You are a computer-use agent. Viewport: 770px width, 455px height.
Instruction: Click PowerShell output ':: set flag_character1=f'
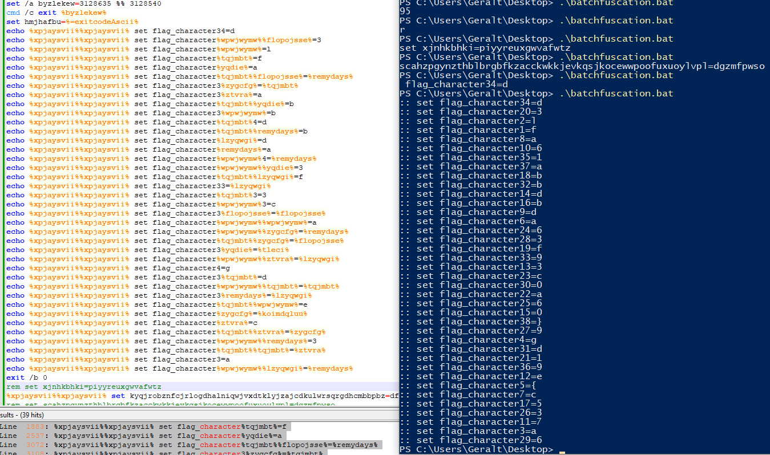(x=469, y=130)
